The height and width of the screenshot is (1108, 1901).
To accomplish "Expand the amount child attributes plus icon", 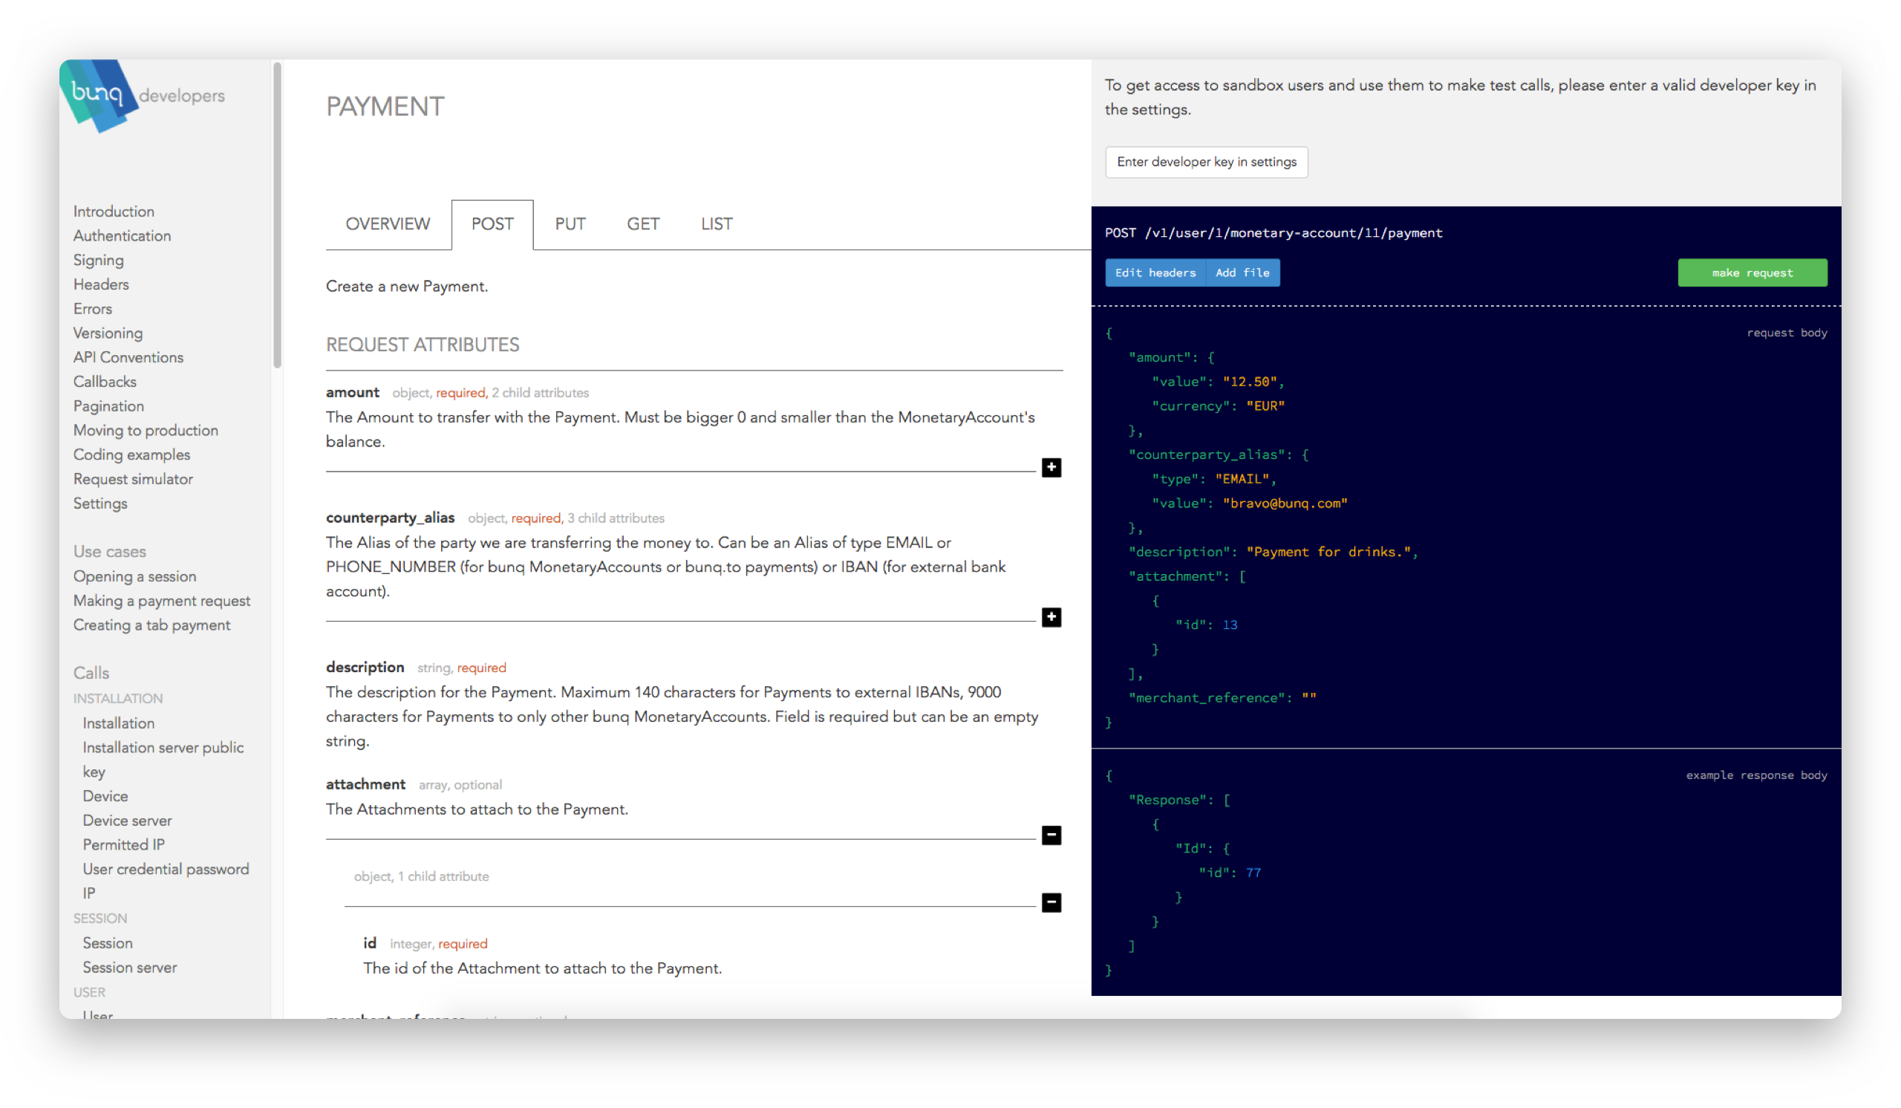I will (x=1051, y=468).
